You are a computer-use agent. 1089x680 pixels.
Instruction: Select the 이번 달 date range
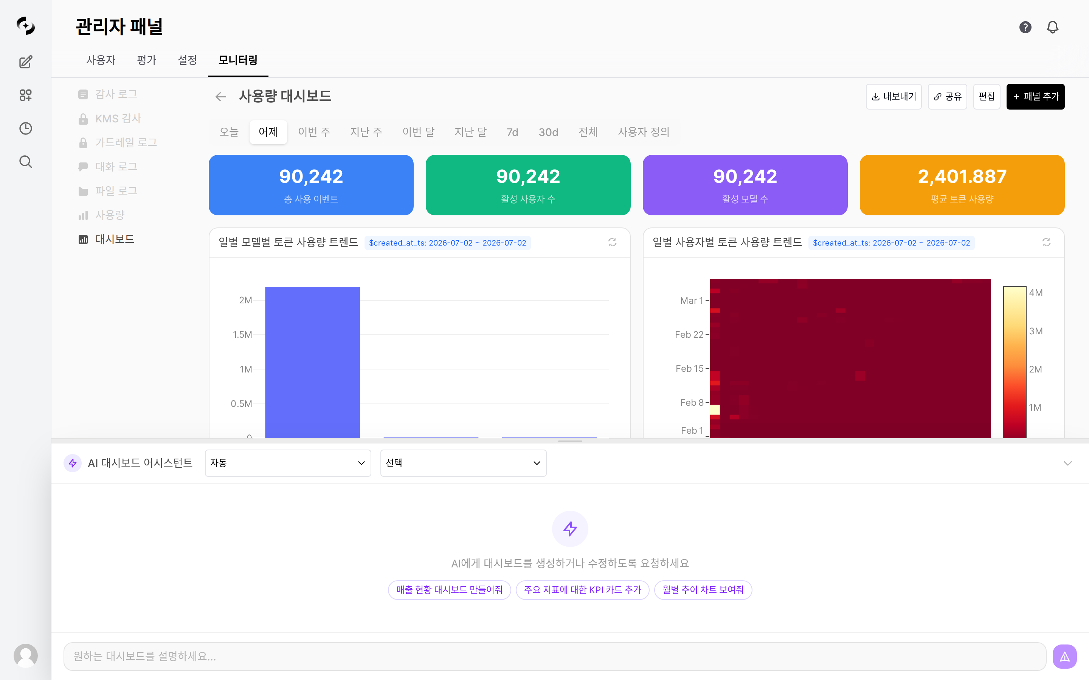point(418,132)
